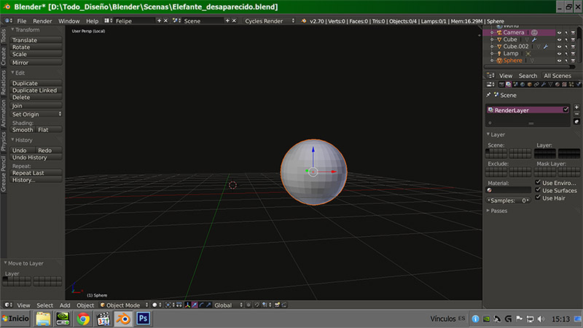This screenshot has width=583, height=328.
Task: Select the Render Layers properties tab icon
Action: [508, 85]
